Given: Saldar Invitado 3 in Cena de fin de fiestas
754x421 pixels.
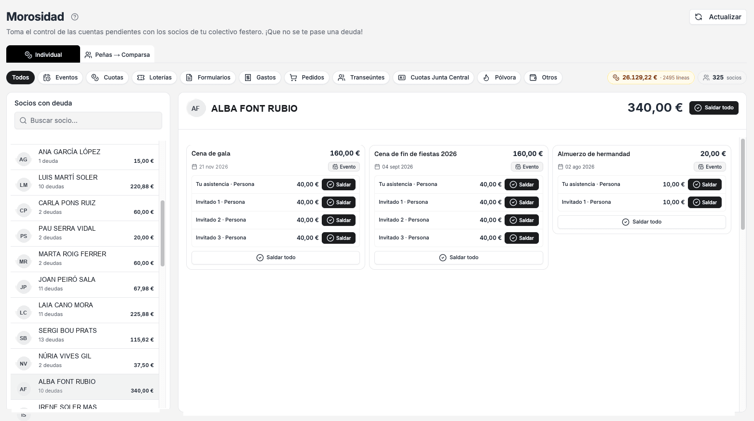Looking at the screenshot, I should [x=521, y=238].
